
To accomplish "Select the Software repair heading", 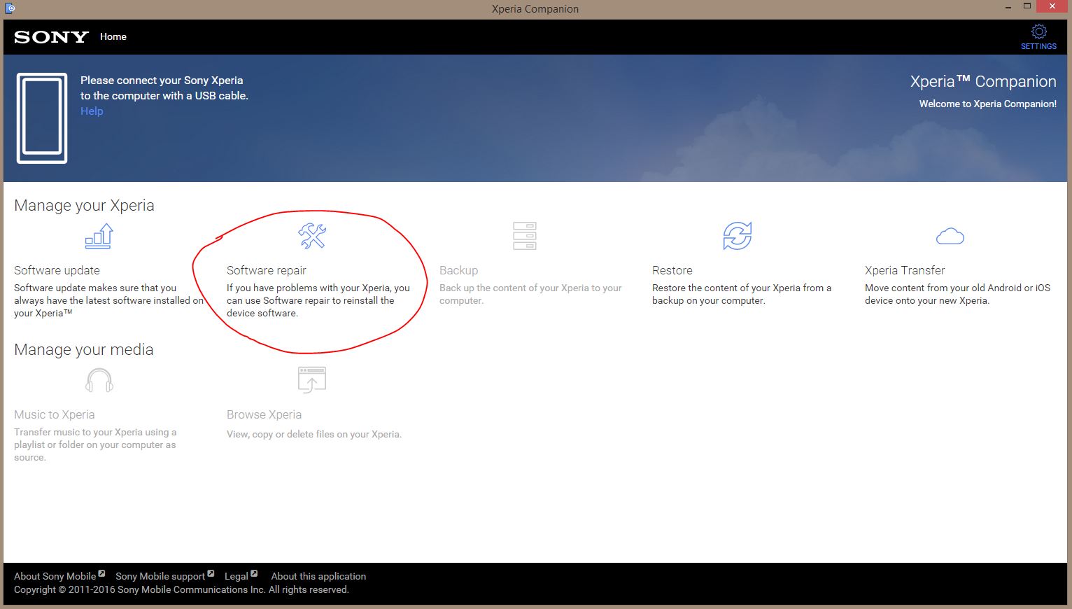I will click(267, 270).
